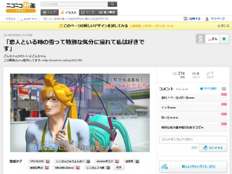Click the icon next to 空色町 tag
The image size is (232, 174).
[x=137, y=162]
